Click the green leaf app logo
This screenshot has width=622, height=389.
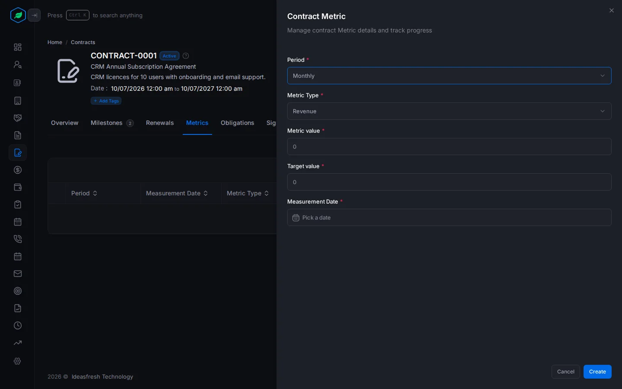pyautogui.click(x=18, y=15)
